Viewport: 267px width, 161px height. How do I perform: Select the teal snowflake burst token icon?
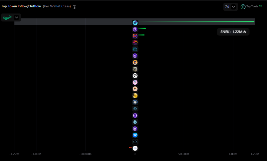[x=135, y=49]
